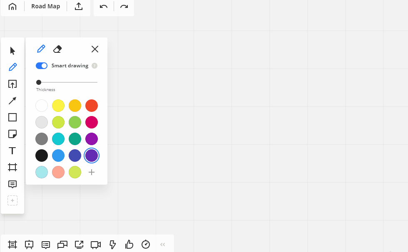Open the timer in bottom toolbar

146,244
